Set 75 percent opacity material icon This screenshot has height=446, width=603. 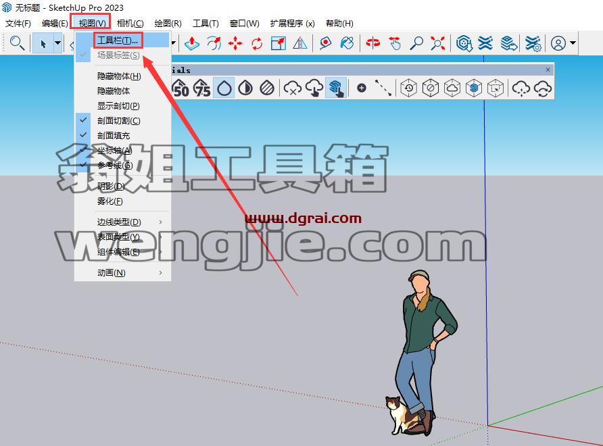pos(202,88)
